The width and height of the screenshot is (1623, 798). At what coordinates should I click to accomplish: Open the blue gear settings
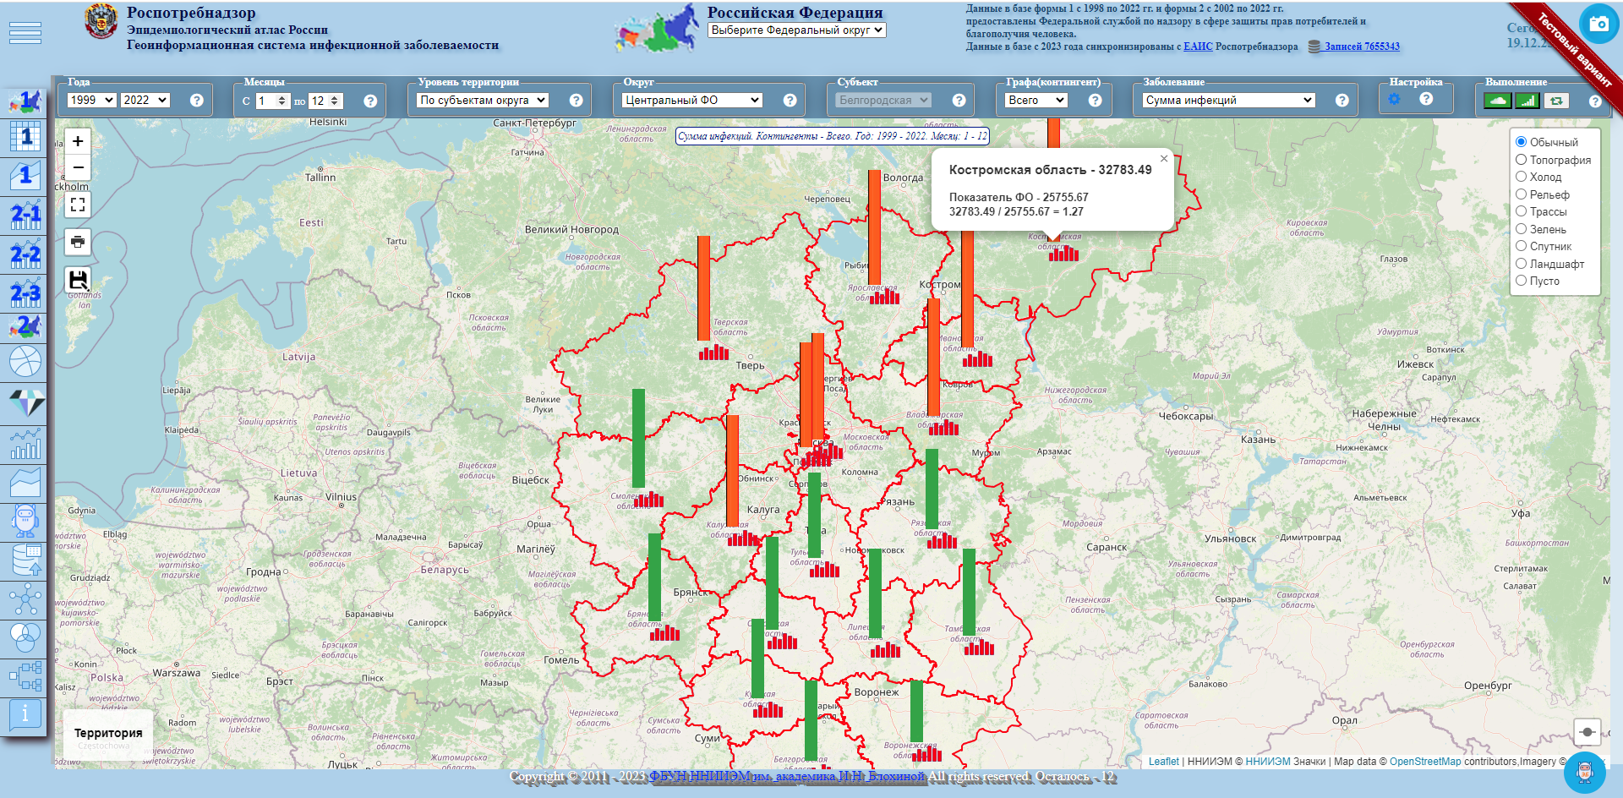(x=1394, y=99)
